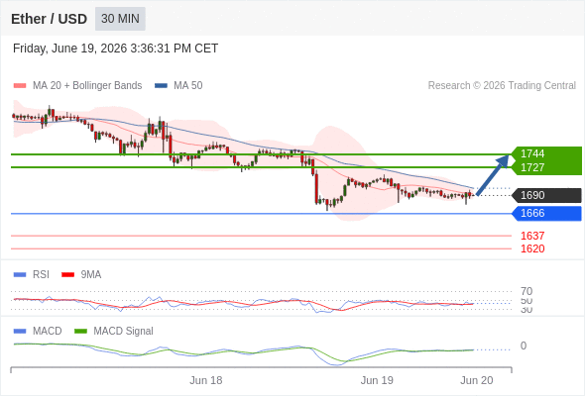Click the MA 50 blue legend swatch
This screenshot has height=396, width=585.
(x=161, y=86)
